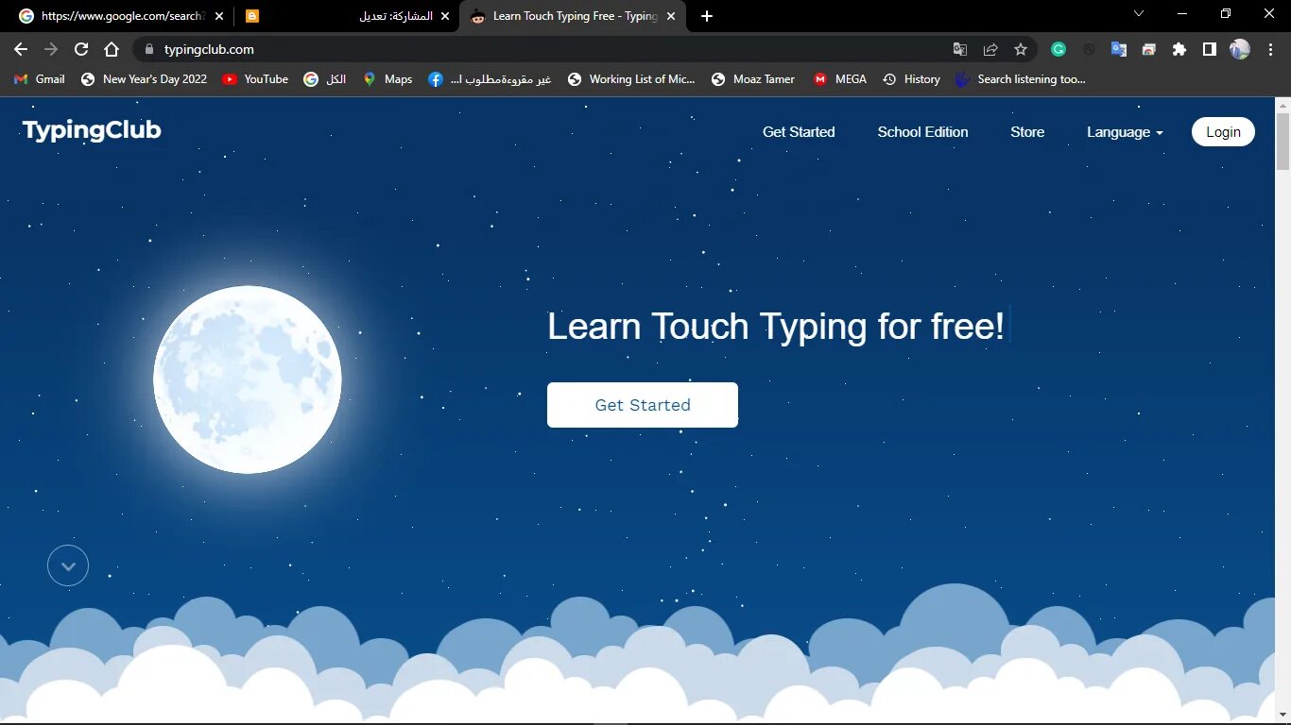Screen dimensions: 1291x725
Task: Open the Google Translate extension
Action: [1119, 49]
